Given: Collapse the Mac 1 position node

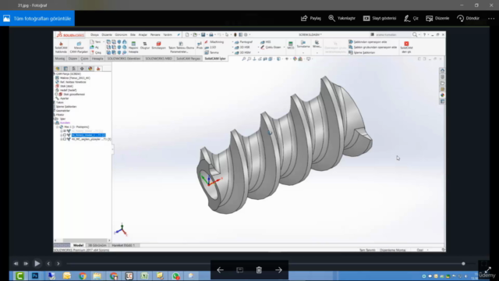Looking at the screenshot, I should pos(58,126).
